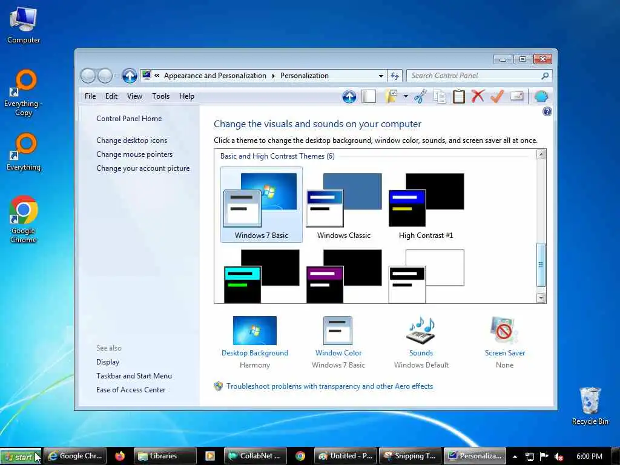Click the muted volume tray icon
This screenshot has width=620, height=465.
coord(559,457)
